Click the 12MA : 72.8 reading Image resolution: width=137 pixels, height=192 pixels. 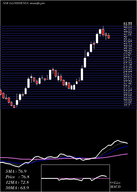point(17,182)
